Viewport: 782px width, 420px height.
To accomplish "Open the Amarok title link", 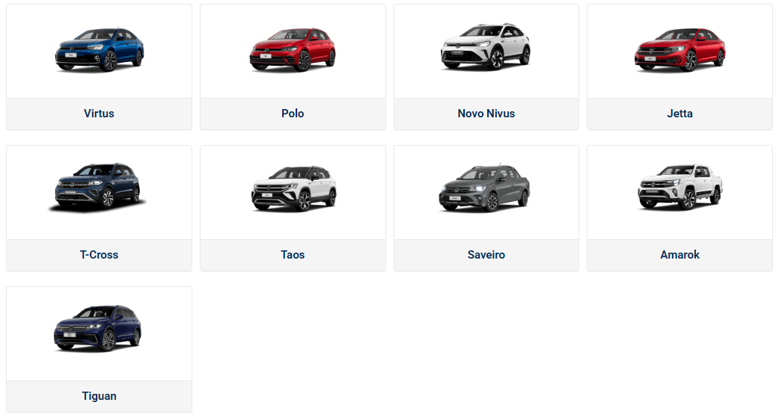I will tap(679, 255).
